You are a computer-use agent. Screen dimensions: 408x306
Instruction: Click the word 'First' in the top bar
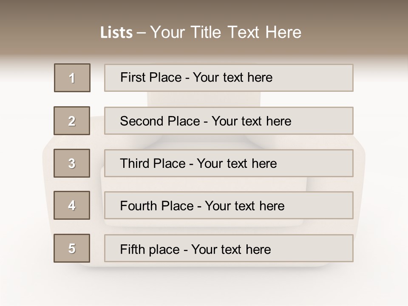click(132, 77)
